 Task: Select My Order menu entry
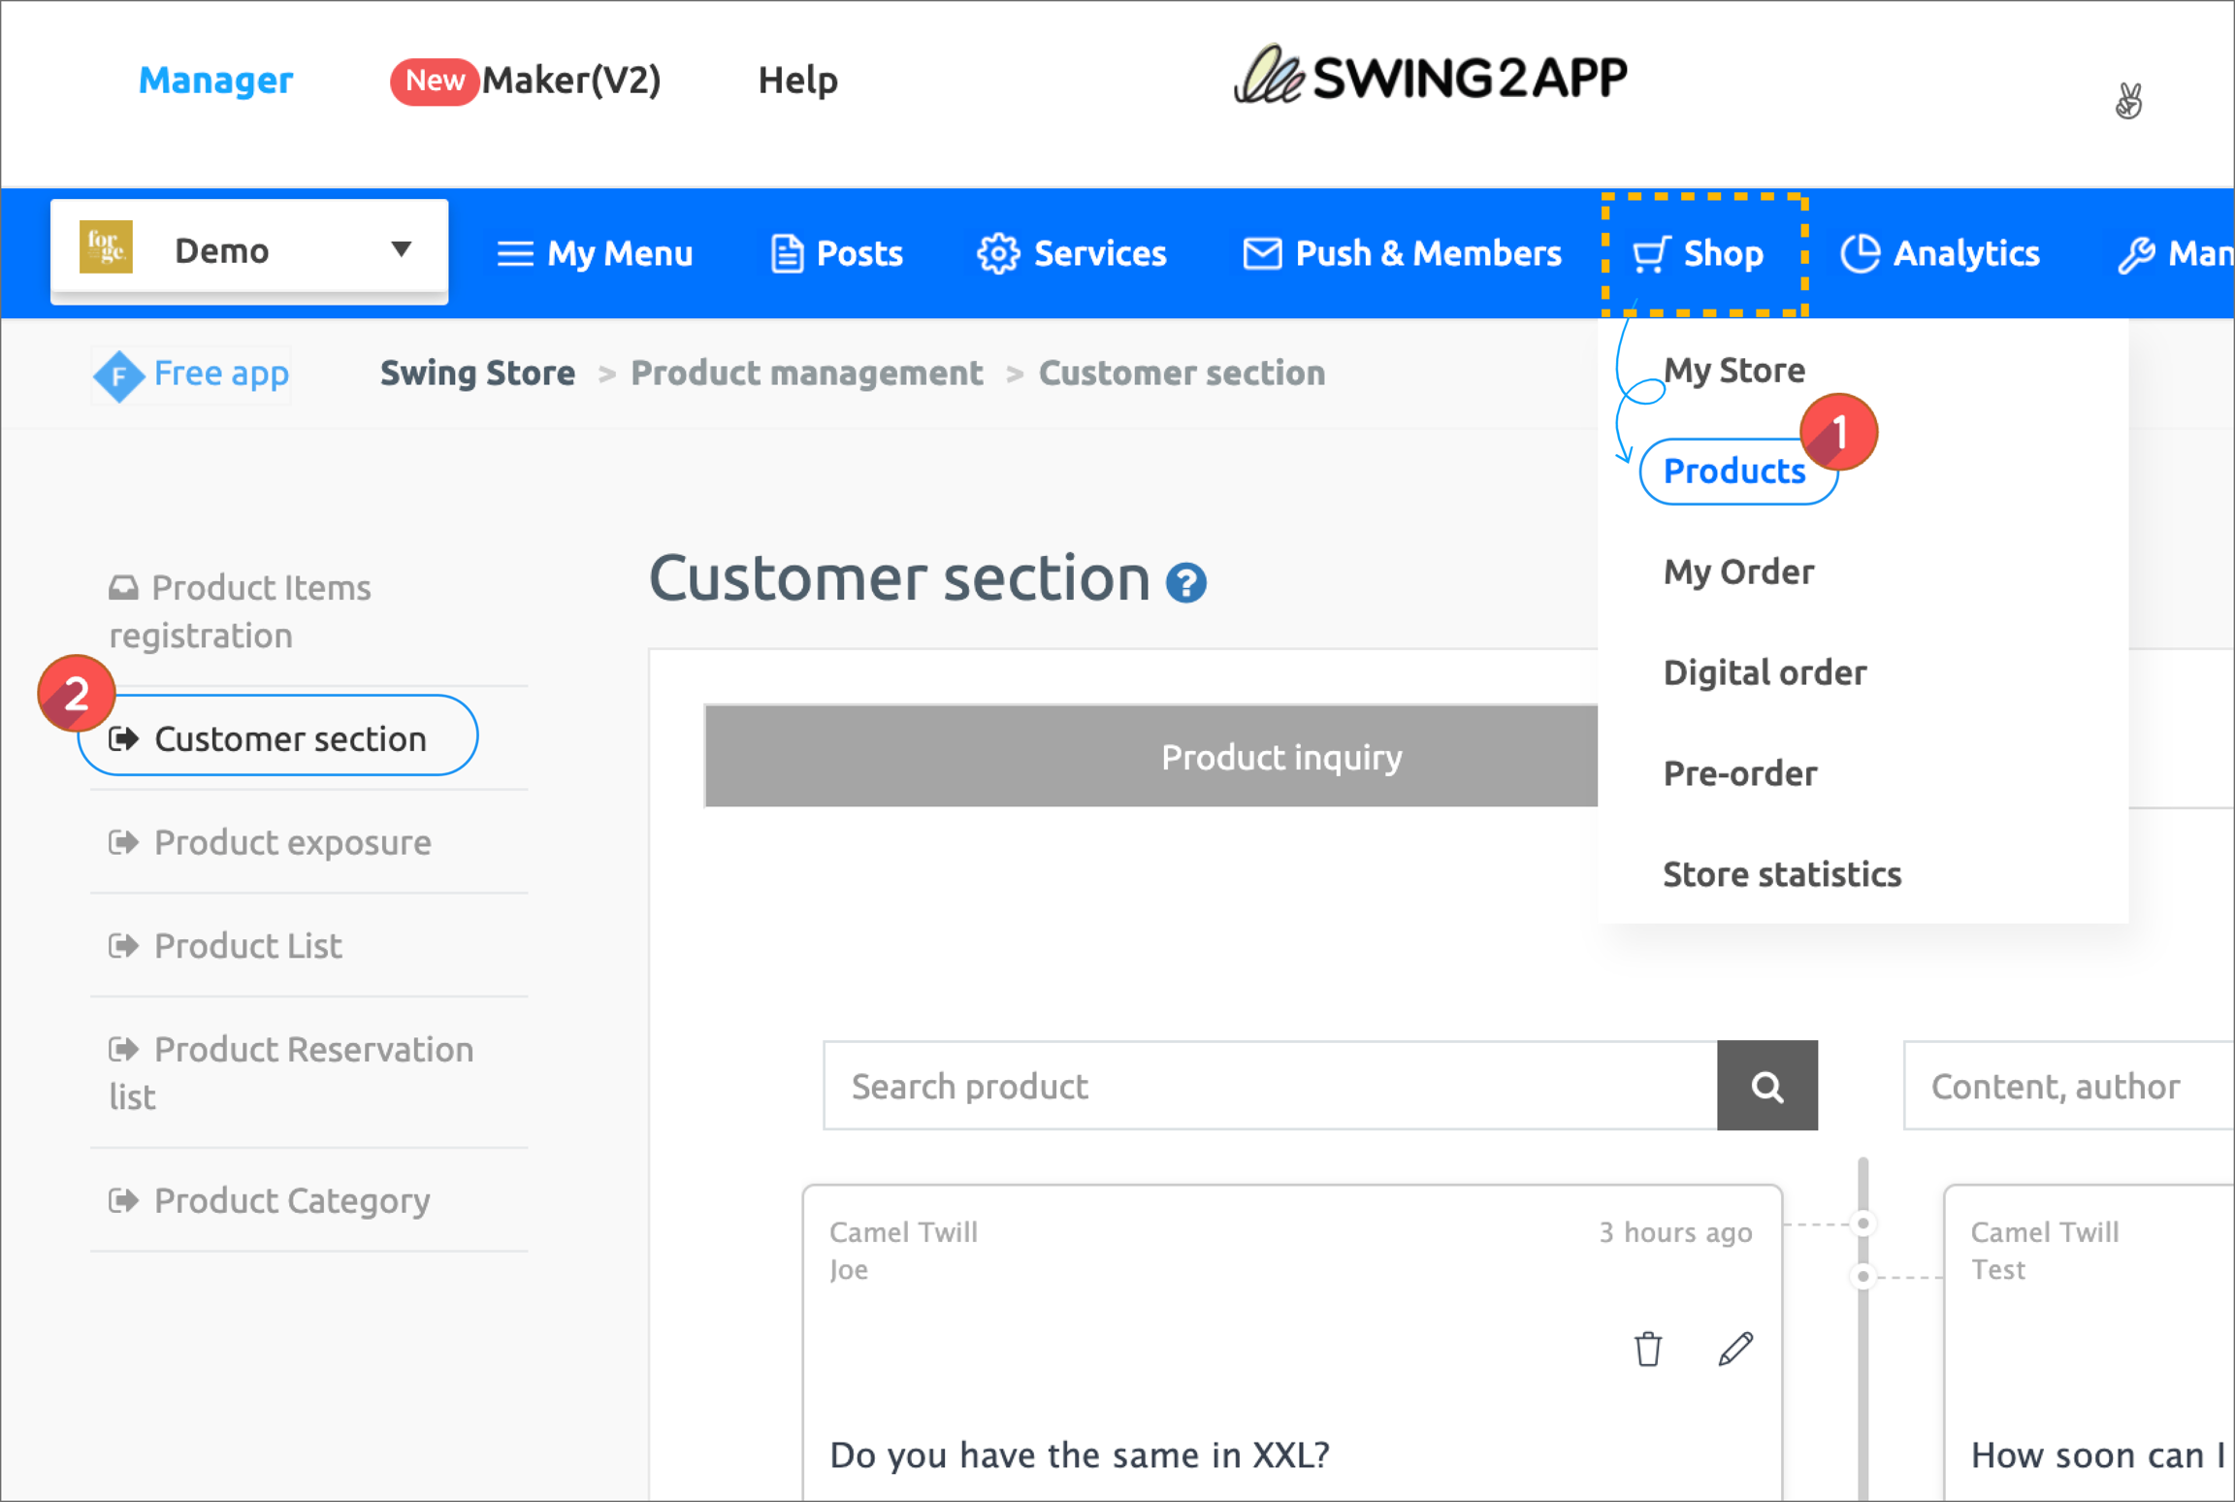point(1738,571)
